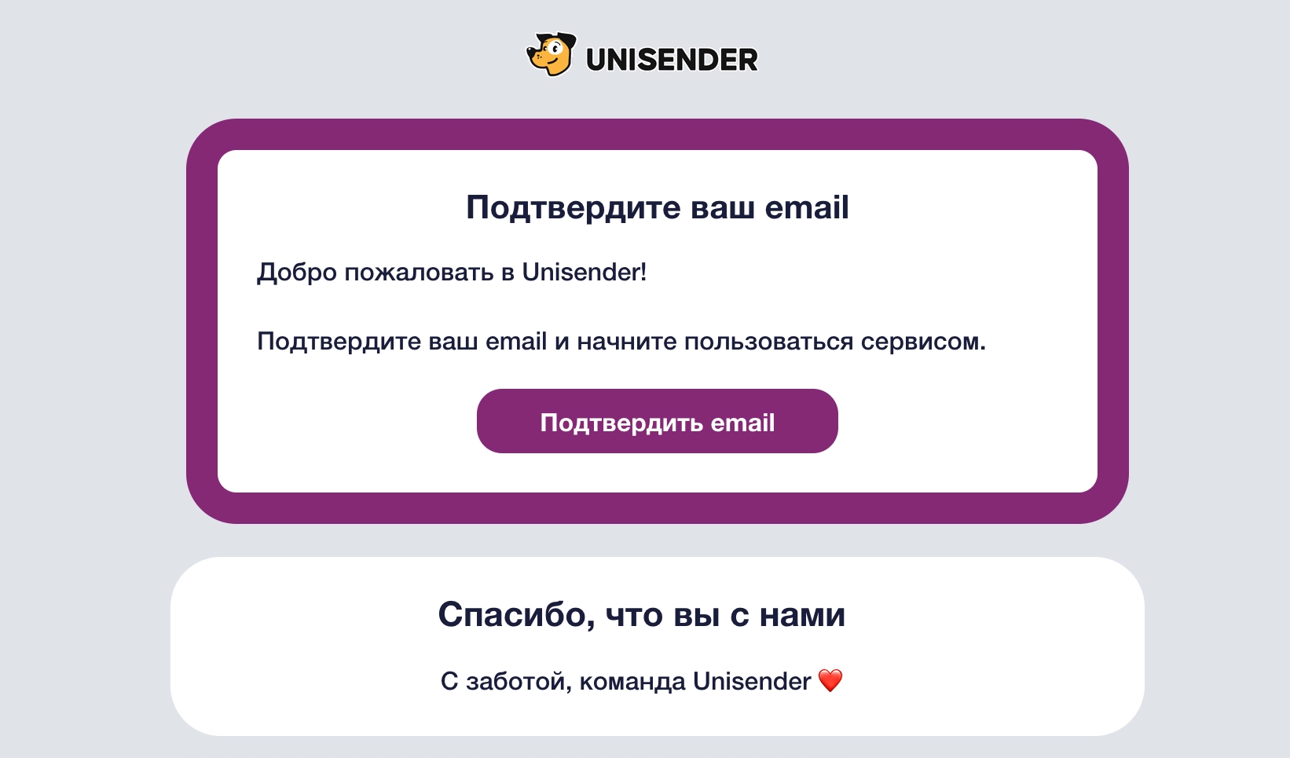Click the word "начните" in the paragraph

tap(627, 342)
